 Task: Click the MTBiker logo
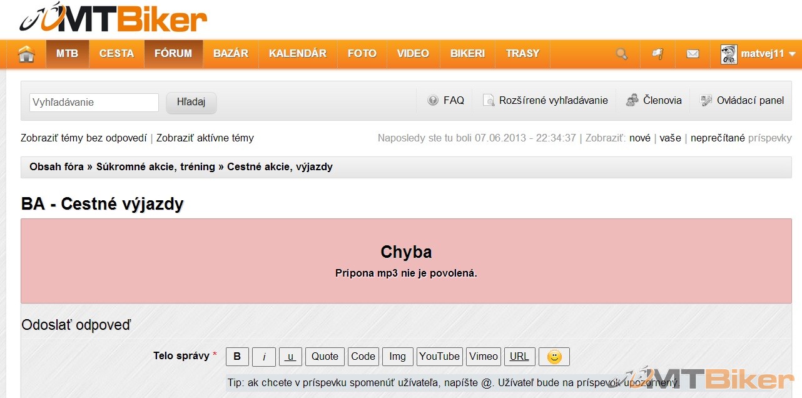(x=113, y=18)
